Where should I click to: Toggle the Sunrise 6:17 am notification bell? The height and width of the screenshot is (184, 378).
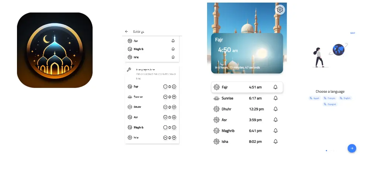275,98
